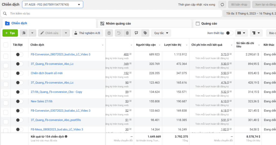Tick the select-all header checkbox

(6, 45)
